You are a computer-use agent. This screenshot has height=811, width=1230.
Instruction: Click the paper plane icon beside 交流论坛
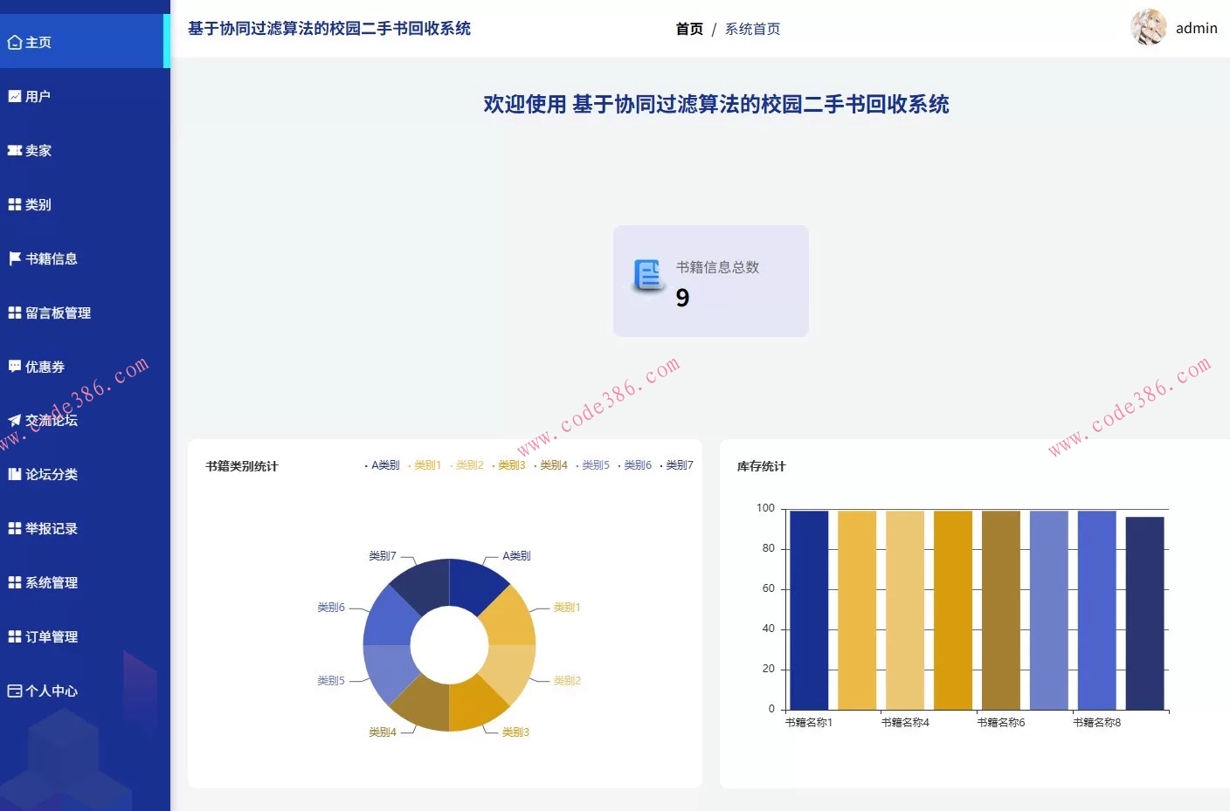15,421
